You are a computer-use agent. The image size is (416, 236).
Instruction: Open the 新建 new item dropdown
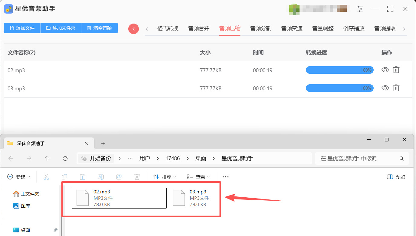click(x=19, y=177)
